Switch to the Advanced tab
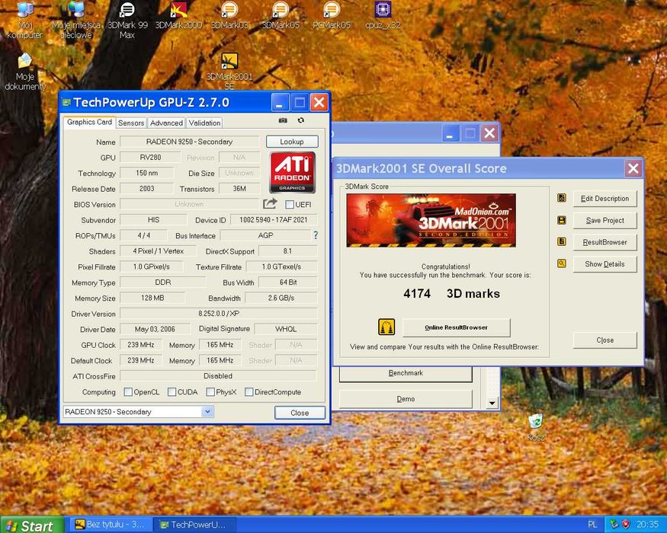 point(166,123)
